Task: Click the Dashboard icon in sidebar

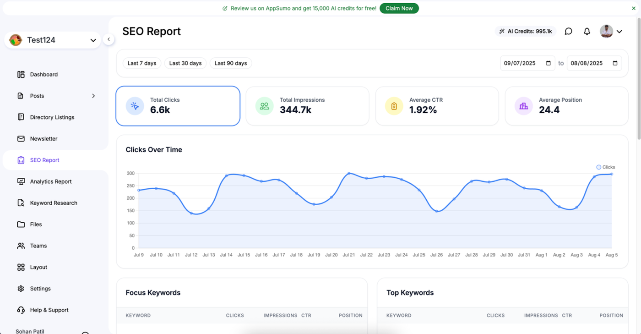Action: pos(21,74)
